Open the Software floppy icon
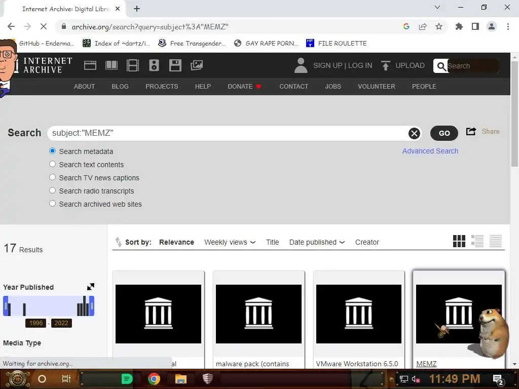This screenshot has width=519, height=389. point(175,65)
